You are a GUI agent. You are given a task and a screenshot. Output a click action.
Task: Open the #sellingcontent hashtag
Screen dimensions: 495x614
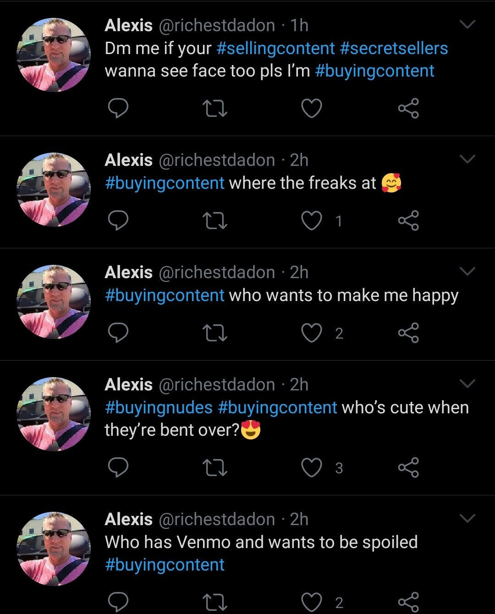click(275, 49)
